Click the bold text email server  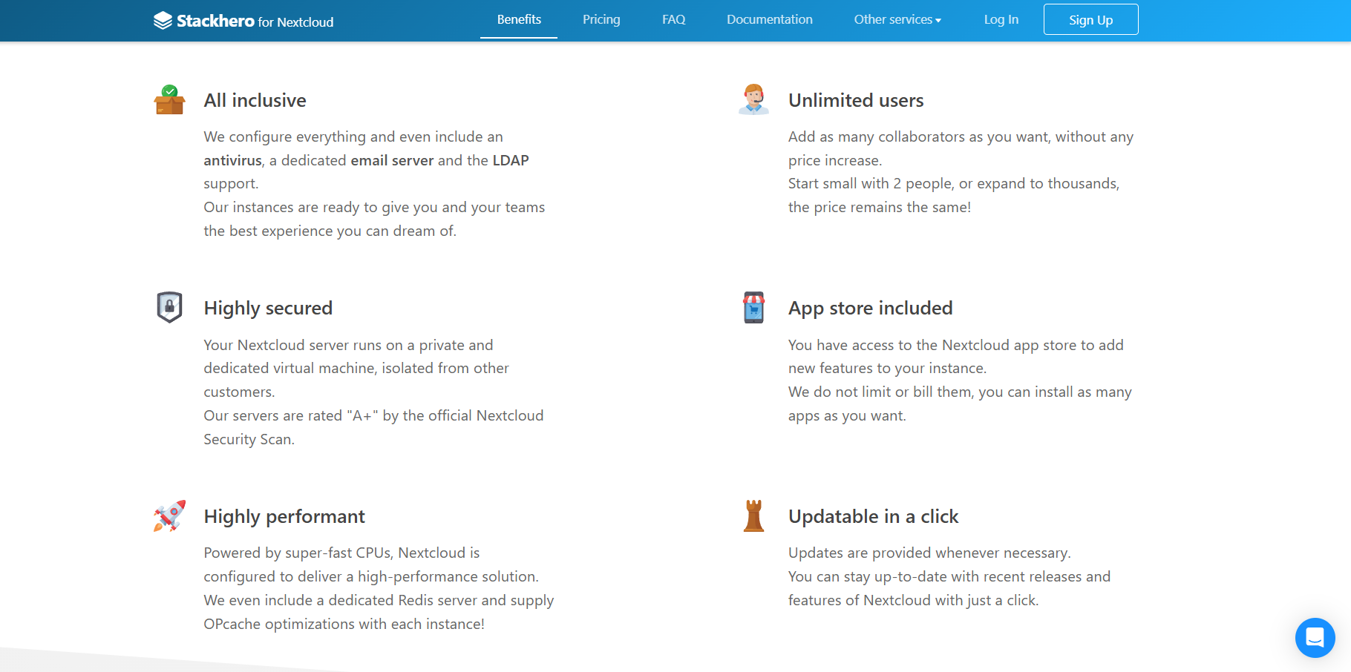tap(392, 160)
